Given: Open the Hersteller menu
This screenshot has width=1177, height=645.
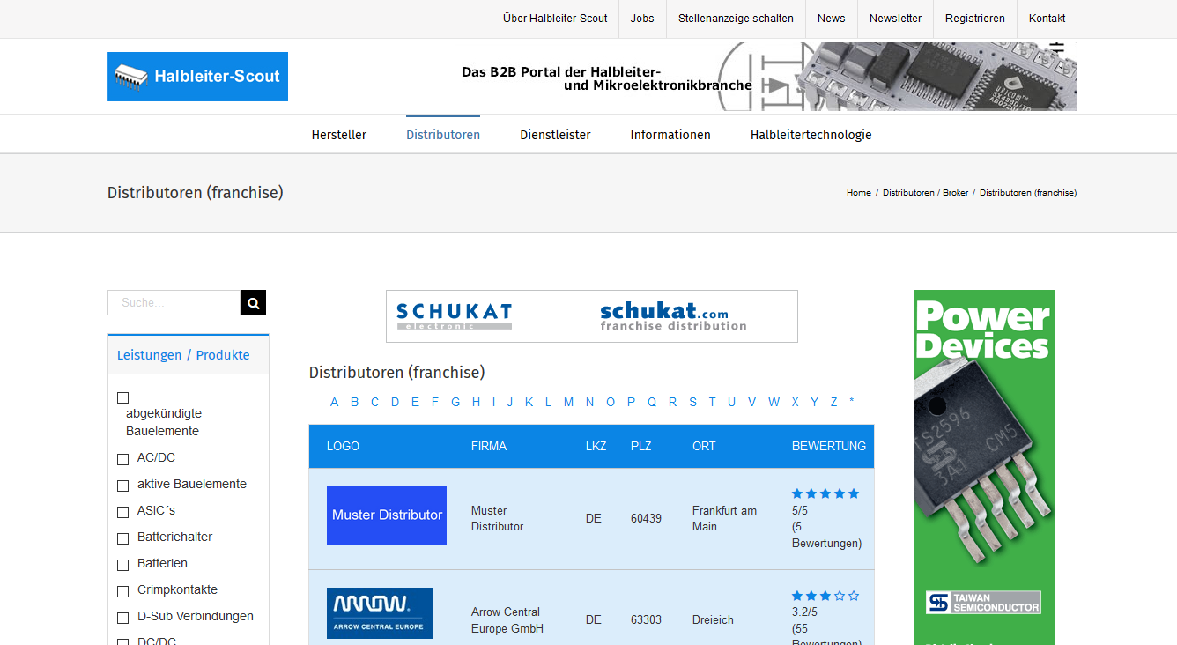Looking at the screenshot, I should [x=339, y=135].
